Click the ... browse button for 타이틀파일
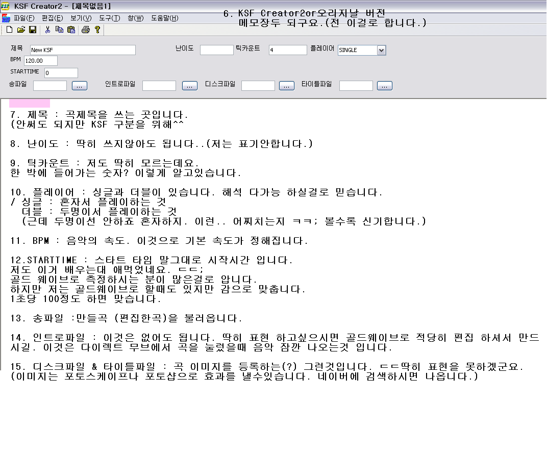The height and width of the screenshot is (453, 547). pyautogui.click(x=384, y=86)
